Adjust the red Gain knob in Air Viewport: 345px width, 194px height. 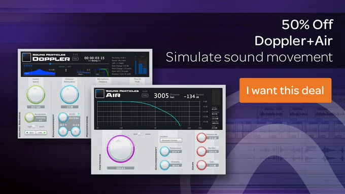(201, 165)
